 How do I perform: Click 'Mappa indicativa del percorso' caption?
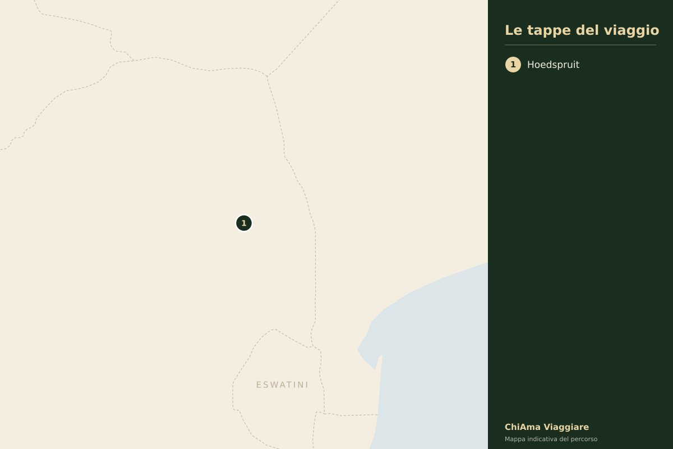pyautogui.click(x=551, y=439)
